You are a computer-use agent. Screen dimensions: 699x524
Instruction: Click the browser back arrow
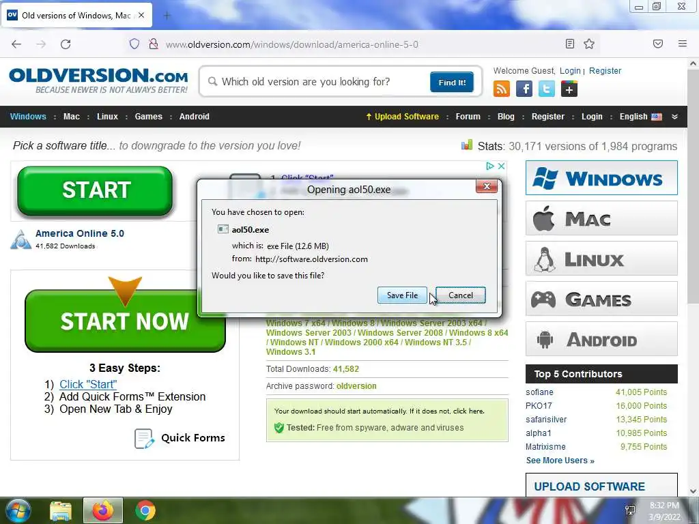(x=16, y=44)
